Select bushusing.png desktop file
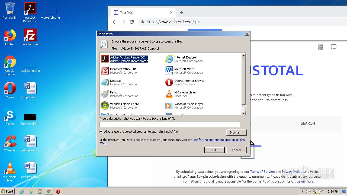Viewport: 347px width, 195px height. pos(30,66)
